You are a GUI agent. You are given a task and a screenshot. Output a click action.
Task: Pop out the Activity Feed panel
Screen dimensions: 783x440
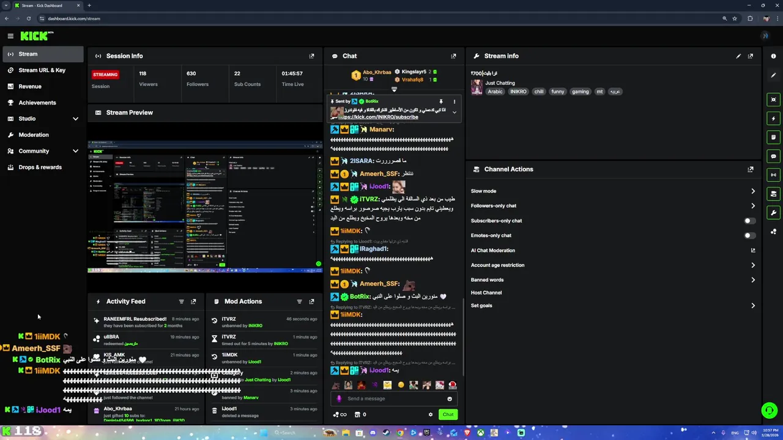193,301
